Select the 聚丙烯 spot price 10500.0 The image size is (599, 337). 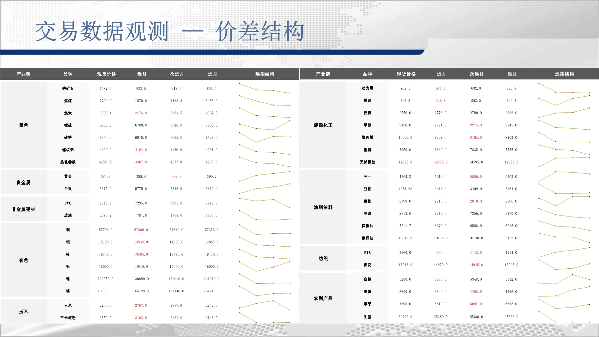tap(405, 137)
